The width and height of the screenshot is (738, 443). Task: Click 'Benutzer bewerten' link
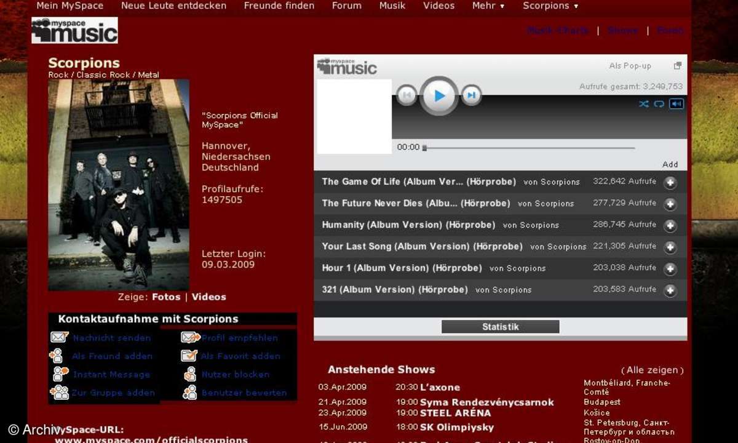[x=244, y=393]
